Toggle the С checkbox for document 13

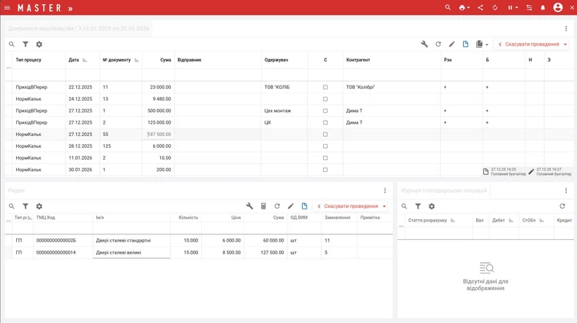tap(325, 99)
